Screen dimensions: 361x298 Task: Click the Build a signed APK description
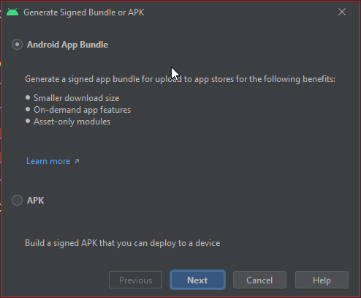coord(123,243)
